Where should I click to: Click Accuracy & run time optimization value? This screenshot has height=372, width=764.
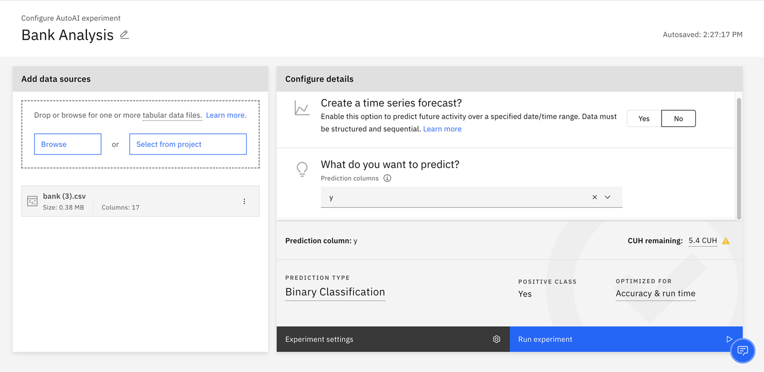656,293
